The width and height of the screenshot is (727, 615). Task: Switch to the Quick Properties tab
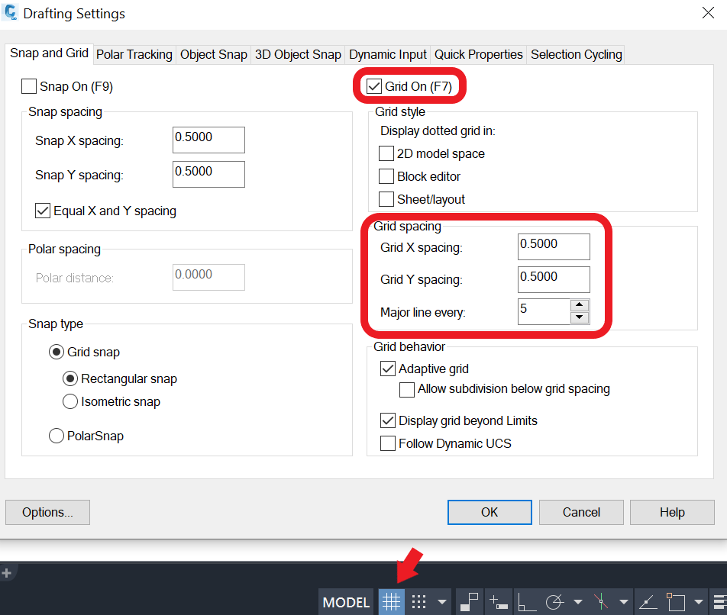pos(479,55)
